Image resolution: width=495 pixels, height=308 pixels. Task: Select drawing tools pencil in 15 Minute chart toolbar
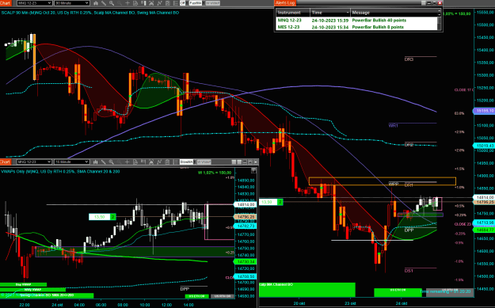coord(103,162)
